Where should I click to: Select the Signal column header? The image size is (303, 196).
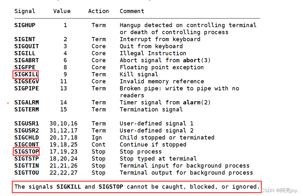pos(25,11)
